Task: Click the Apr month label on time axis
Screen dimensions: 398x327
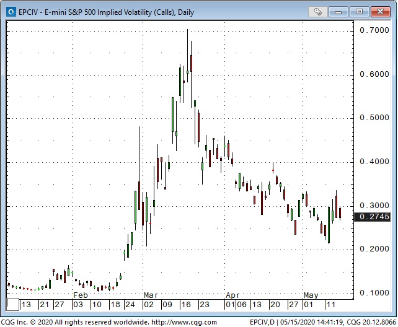Action: (x=232, y=295)
